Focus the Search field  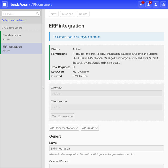tap(21, 13)
